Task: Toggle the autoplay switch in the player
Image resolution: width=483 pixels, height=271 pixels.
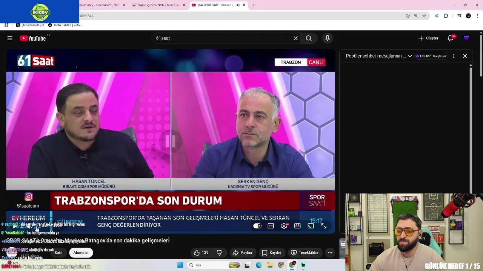Action: tap(257, 226)
